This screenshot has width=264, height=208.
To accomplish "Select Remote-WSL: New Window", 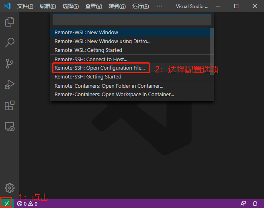I will click(130, 32).
